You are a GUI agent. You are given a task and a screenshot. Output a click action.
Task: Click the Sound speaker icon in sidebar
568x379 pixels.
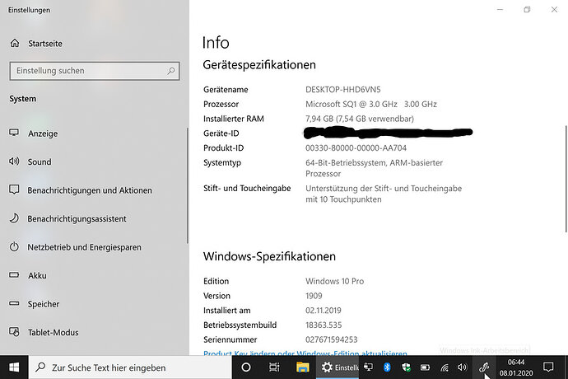14,161
